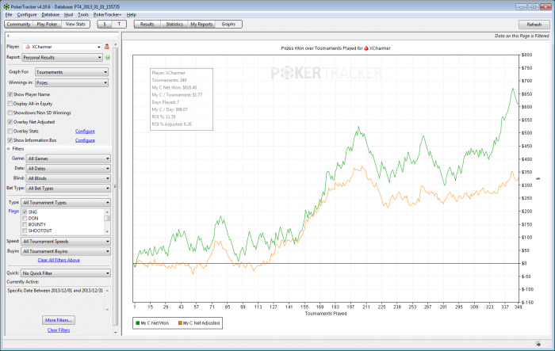This screenshot has width=555, height=351.
Task: Click the PokerTracker app icon in title bar
Action: point(6,5)
